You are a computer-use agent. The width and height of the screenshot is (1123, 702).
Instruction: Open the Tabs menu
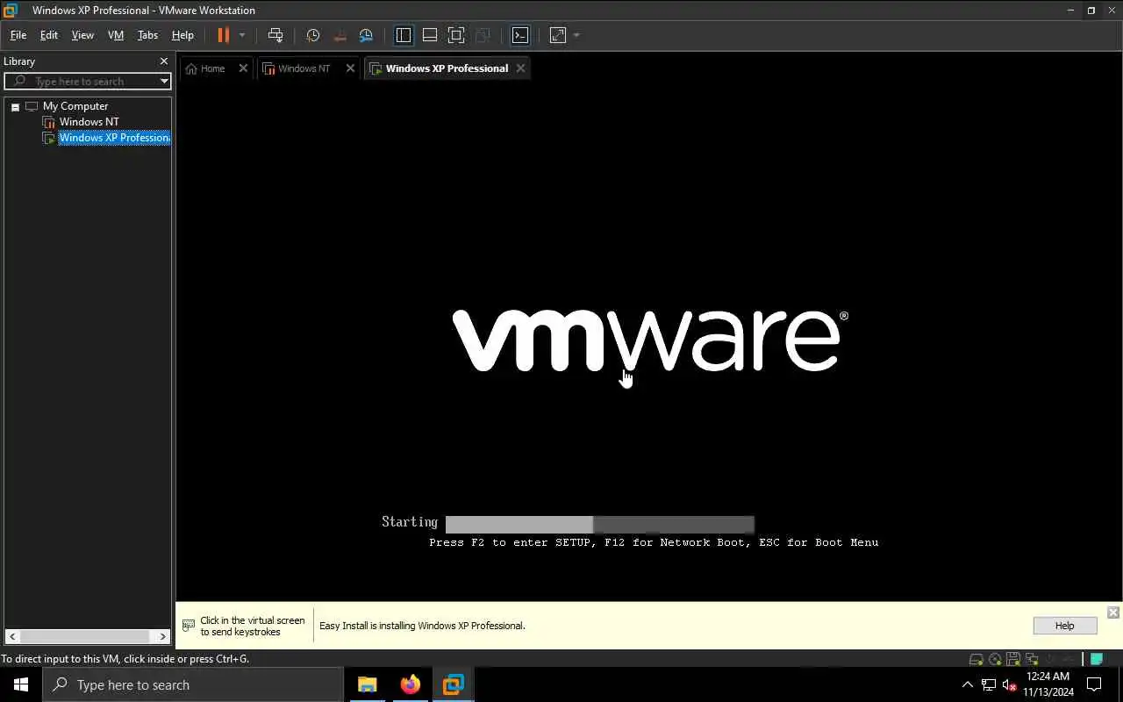point(147,35)
